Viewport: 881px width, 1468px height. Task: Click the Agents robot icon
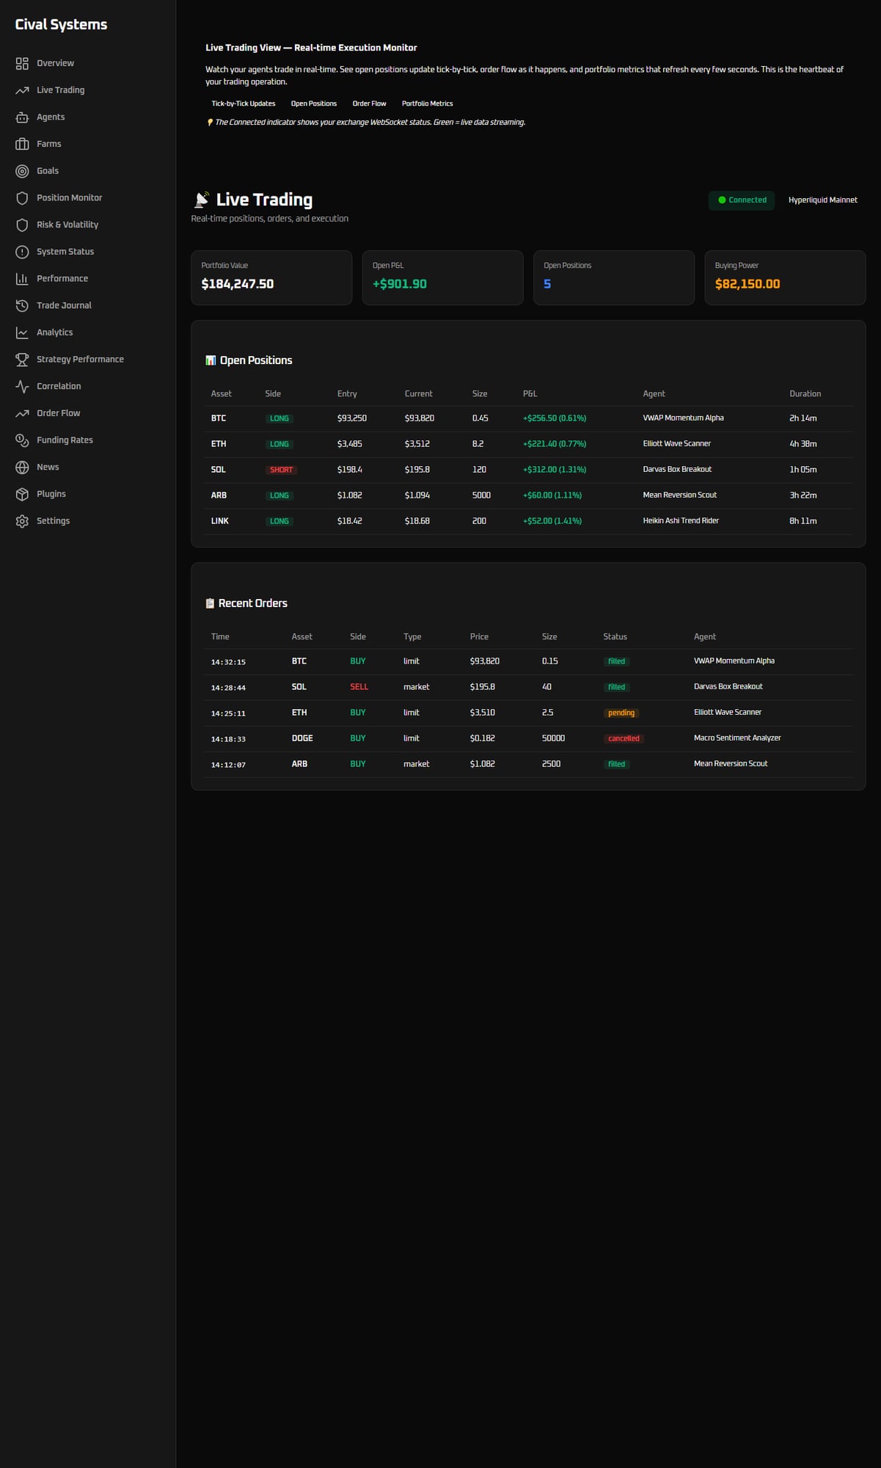point(22,117)
